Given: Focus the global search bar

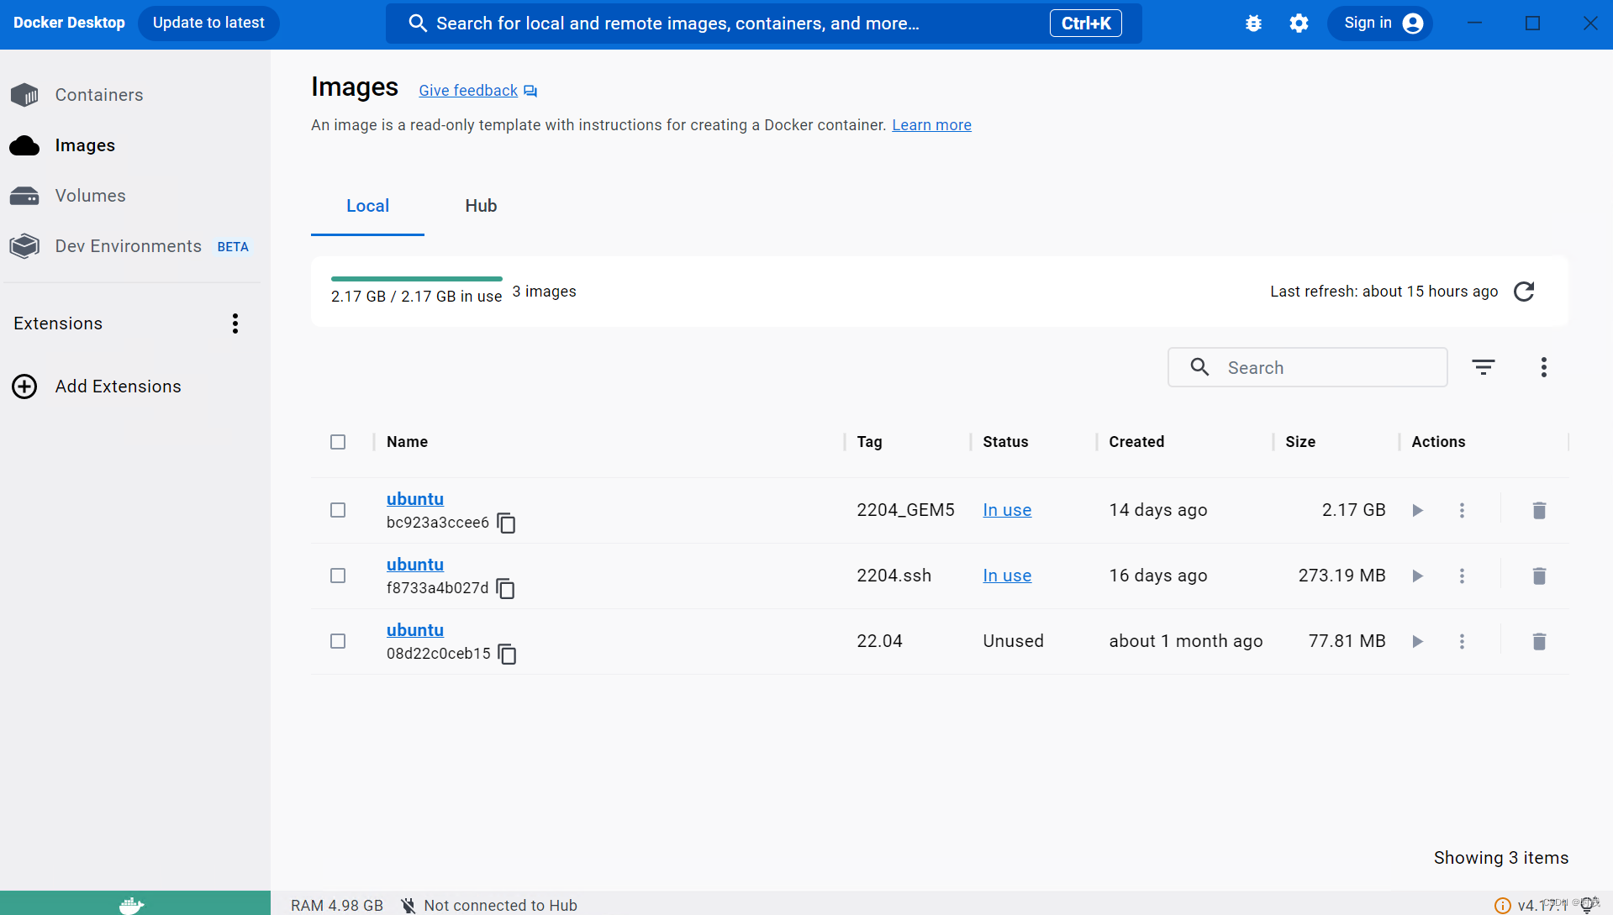Looking at the screenshot, I should point(763,24).
